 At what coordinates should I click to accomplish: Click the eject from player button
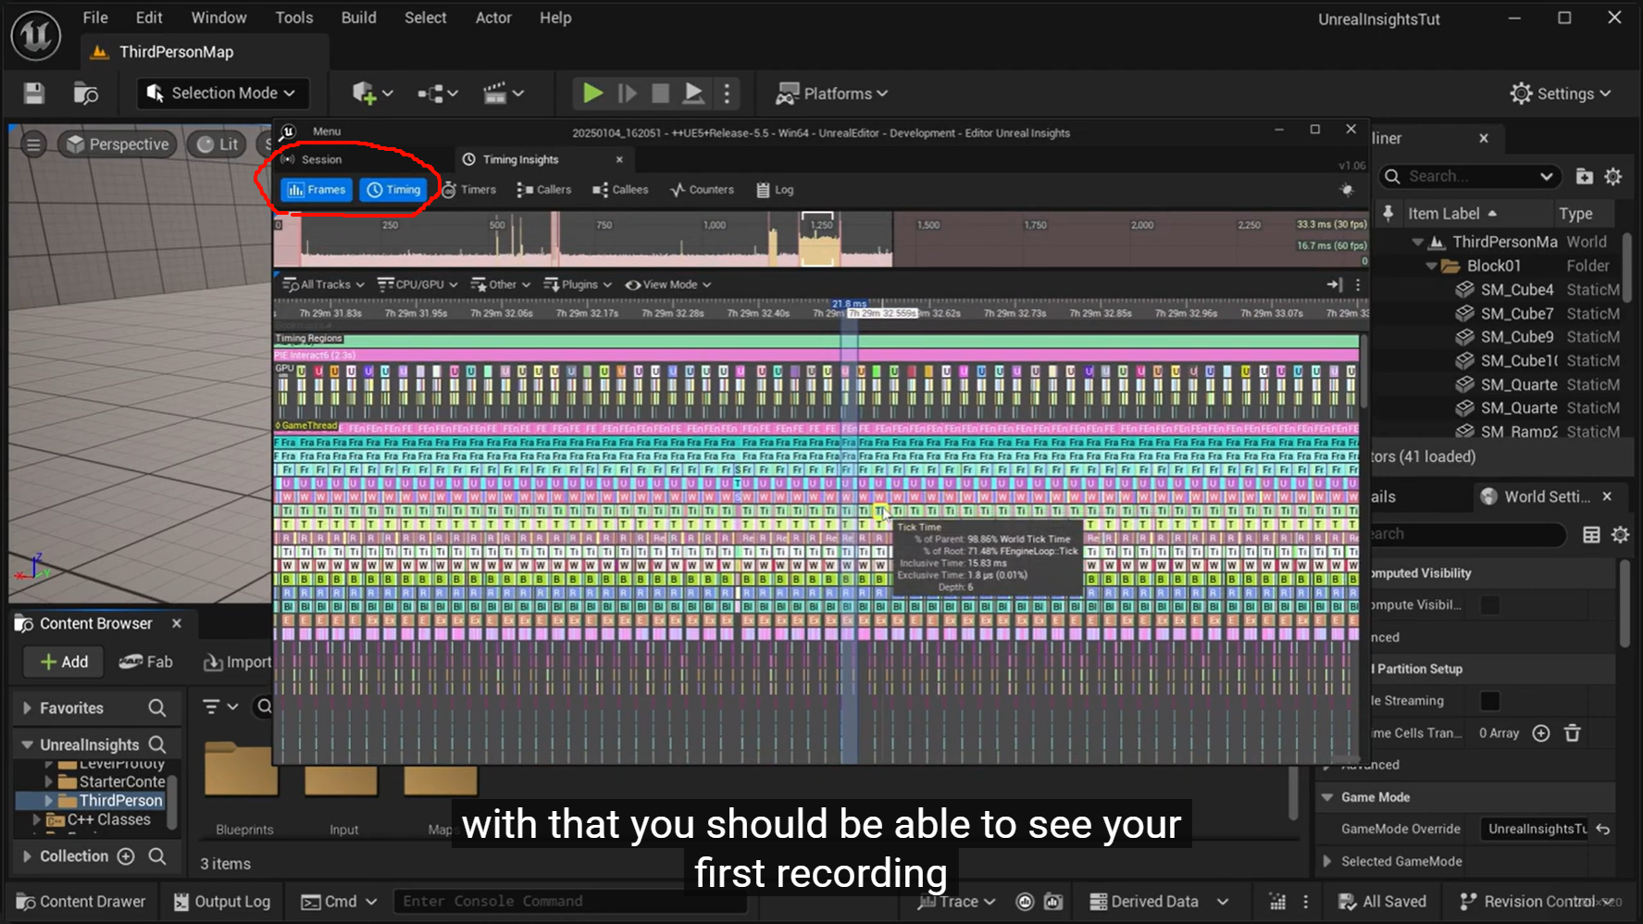point(693,94)
